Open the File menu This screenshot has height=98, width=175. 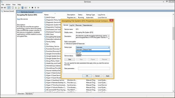3,4
